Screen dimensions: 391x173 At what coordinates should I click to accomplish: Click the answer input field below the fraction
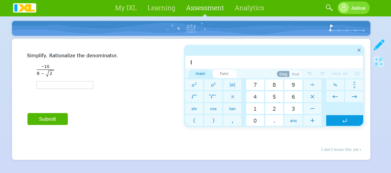click(65, 85)
